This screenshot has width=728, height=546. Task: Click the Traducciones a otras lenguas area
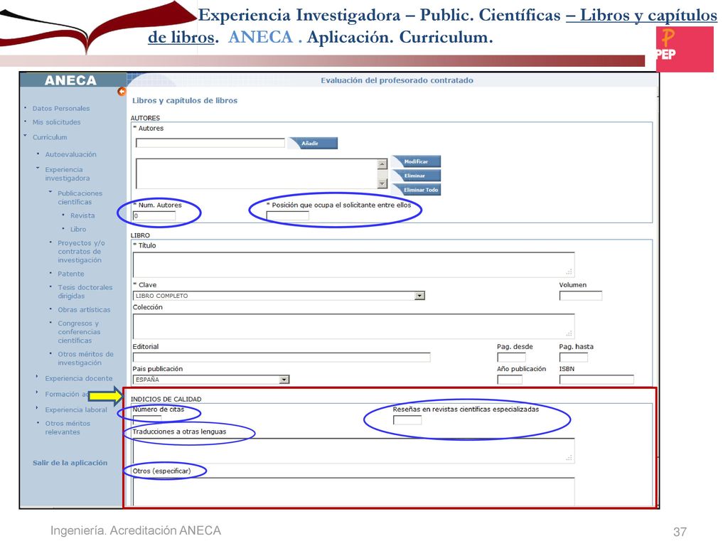pyautogui.click(x=353, y=450)
